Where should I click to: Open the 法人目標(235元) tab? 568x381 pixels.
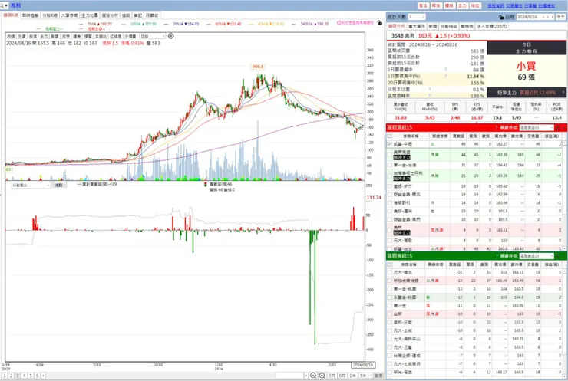pos(492,26)
